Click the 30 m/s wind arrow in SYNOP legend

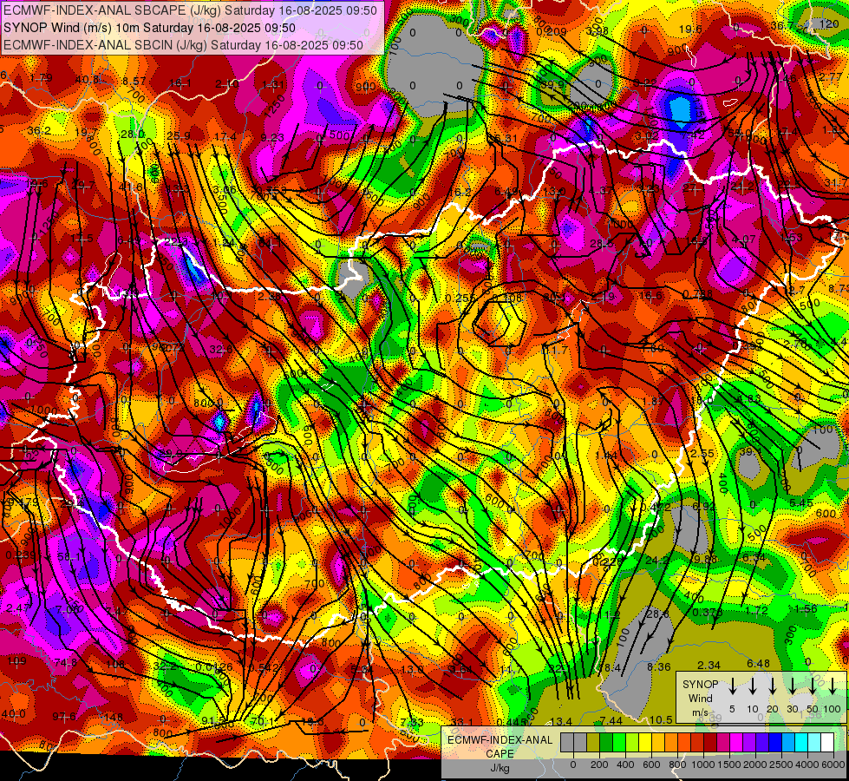coord(792,686)
